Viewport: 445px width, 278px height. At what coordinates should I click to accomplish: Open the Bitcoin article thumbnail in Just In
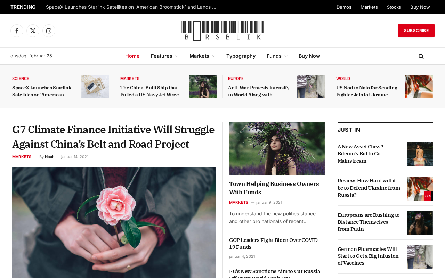click(x=420, y=154)
